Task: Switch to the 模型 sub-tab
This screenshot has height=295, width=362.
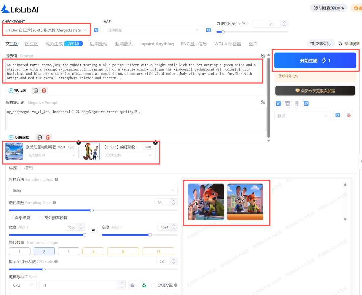Action: click(x=28, y=168)
